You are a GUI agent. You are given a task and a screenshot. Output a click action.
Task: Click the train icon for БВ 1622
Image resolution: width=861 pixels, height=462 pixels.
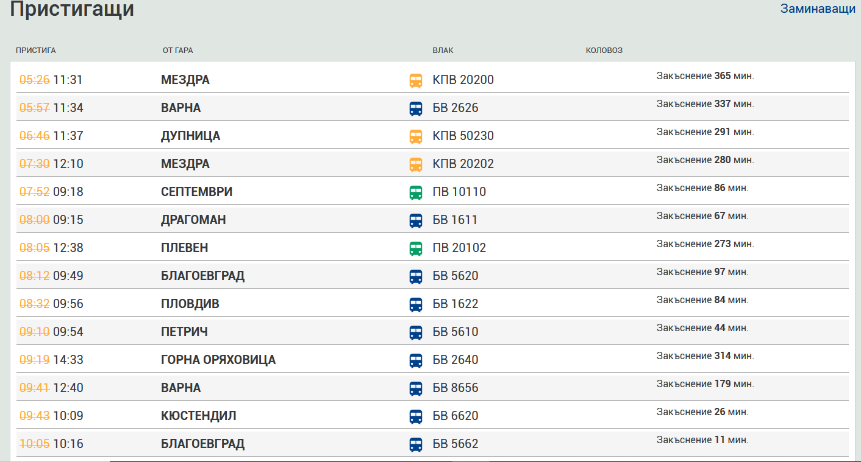[x=415, y=304]
